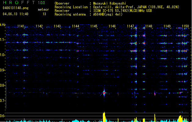
Task: Click the 1143 time marker
Action: pyautogui.click(x=57, y=26)
